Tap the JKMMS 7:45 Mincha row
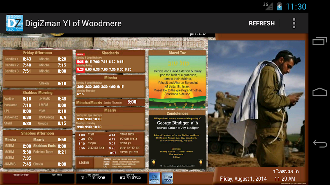This screenshot has height=185, width=330. 18,164
